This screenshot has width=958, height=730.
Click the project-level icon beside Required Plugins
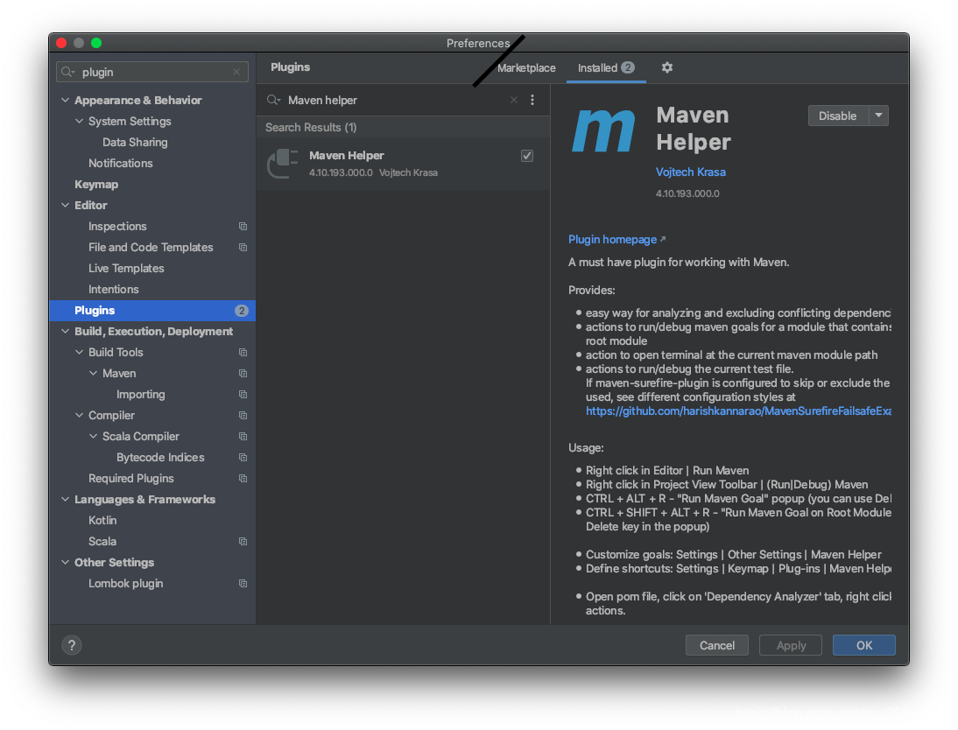243,478
